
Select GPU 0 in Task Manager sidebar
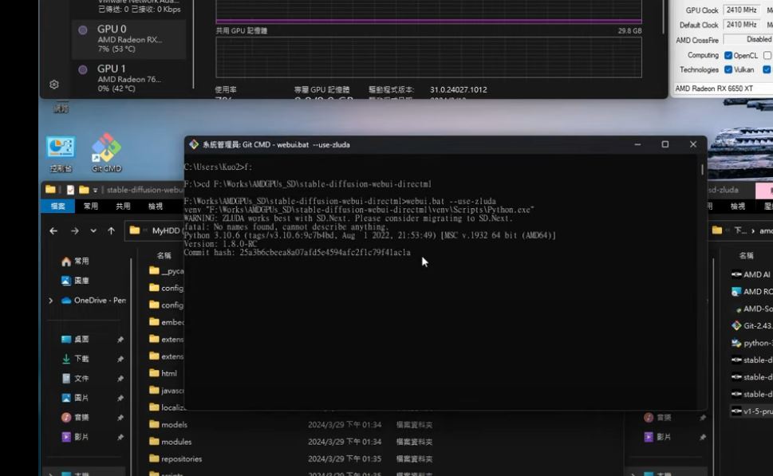129,39
